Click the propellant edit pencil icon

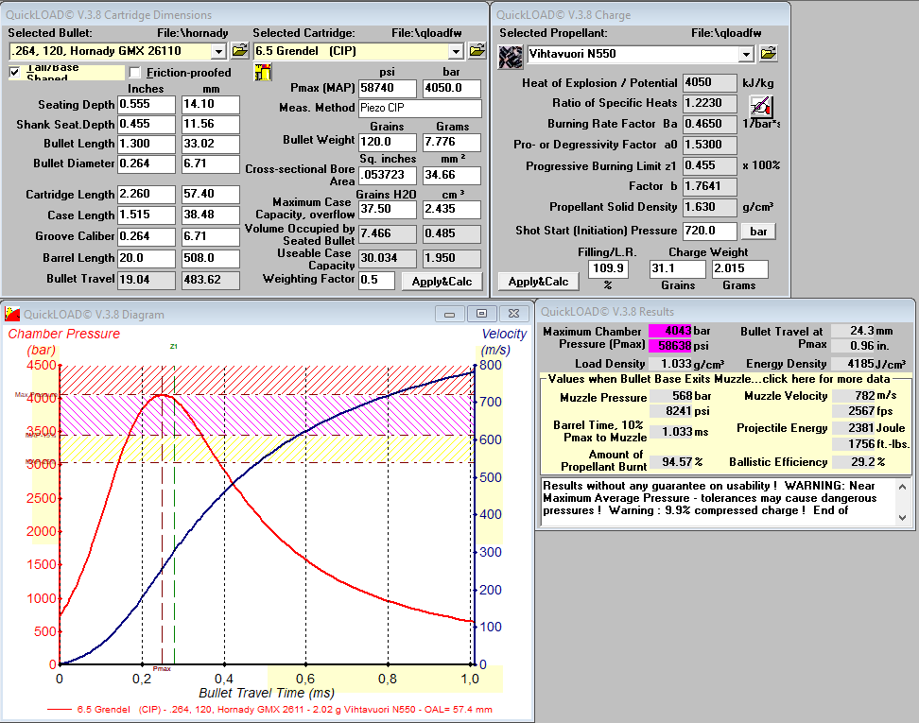point(761,107)
